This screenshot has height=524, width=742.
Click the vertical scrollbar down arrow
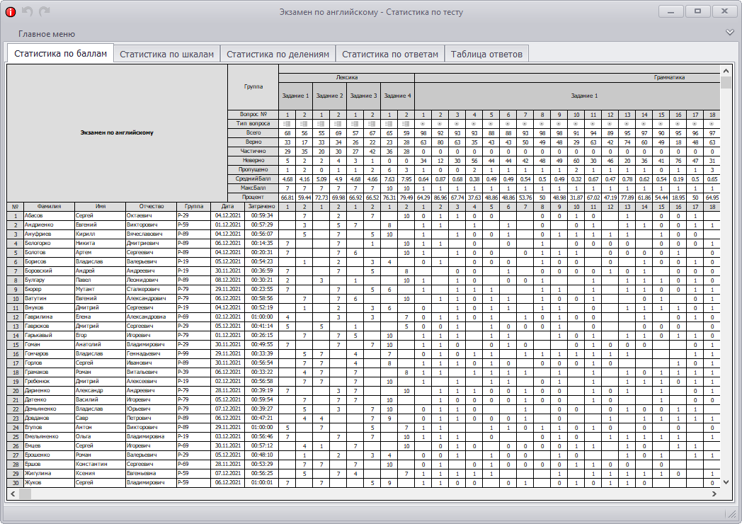[726, 482]
